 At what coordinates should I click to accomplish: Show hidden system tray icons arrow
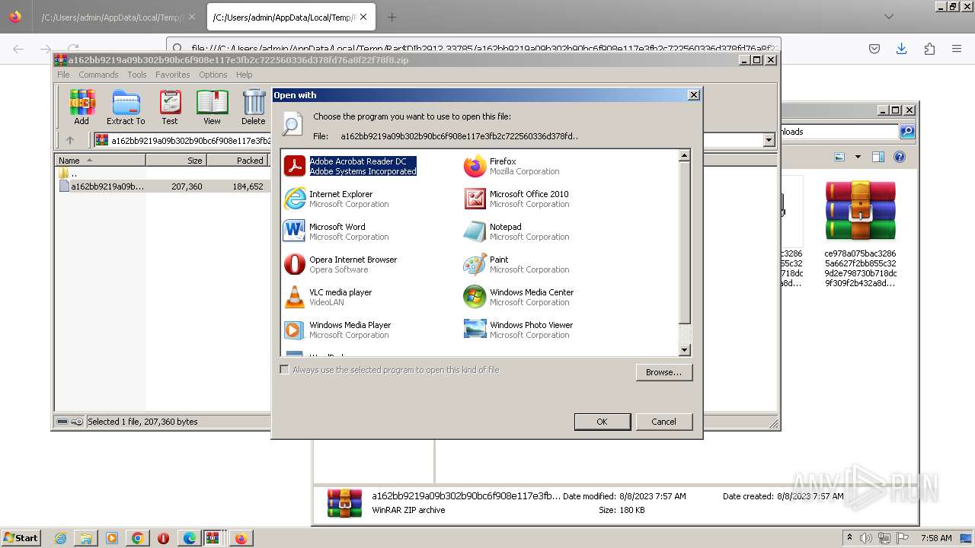tap(849, 538)
